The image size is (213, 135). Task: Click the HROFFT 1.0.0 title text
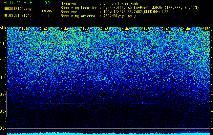pyautogui.click(x=27, y=3)
